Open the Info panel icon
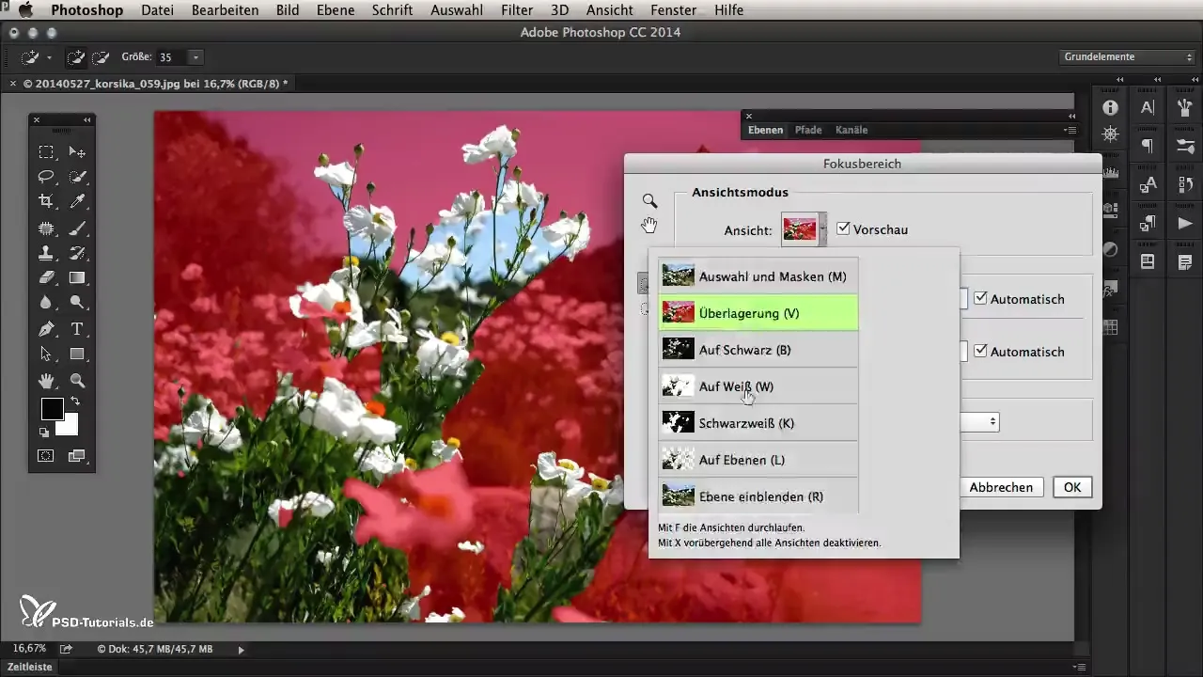 (x=1110, y=107)
